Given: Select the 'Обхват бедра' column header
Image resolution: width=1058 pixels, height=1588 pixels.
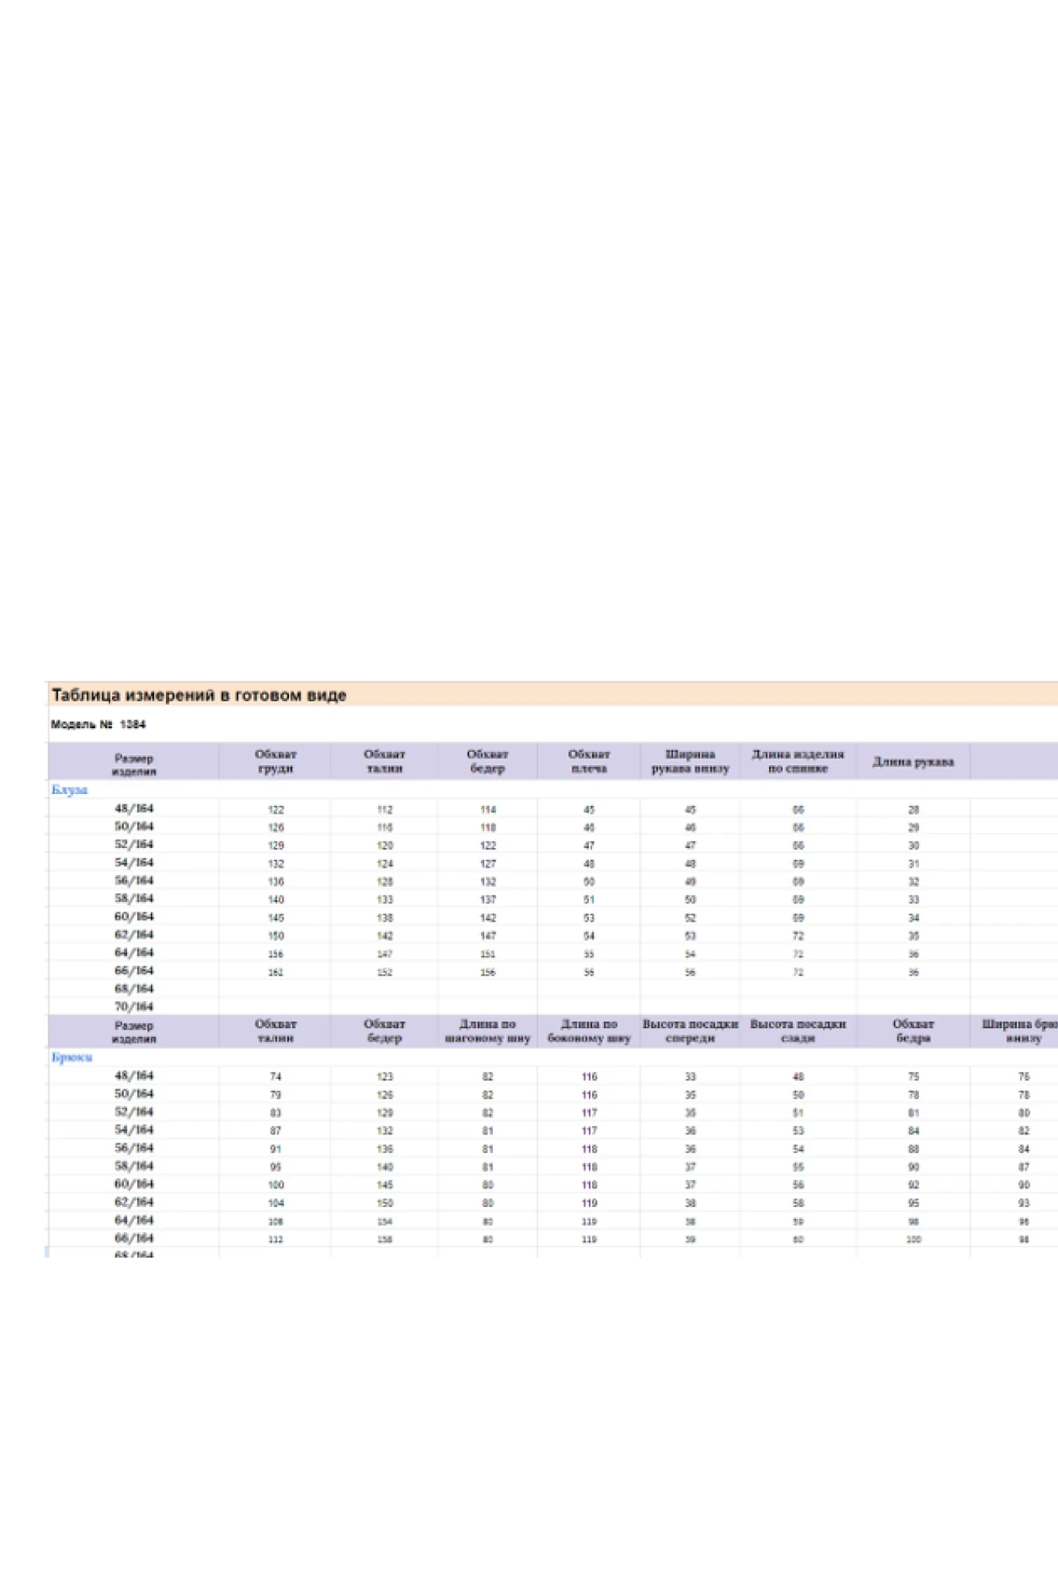Looking at the screenshot, I should 913,1031.
